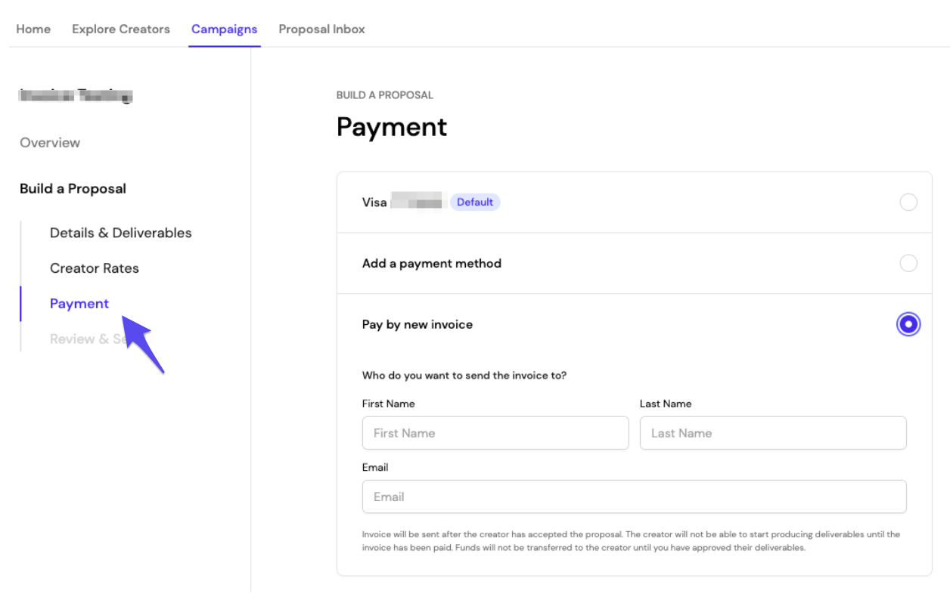This screenshot has width=950, height=600.
Task: Choose Add a payment method radio
Action: click(x=908, y=263)
